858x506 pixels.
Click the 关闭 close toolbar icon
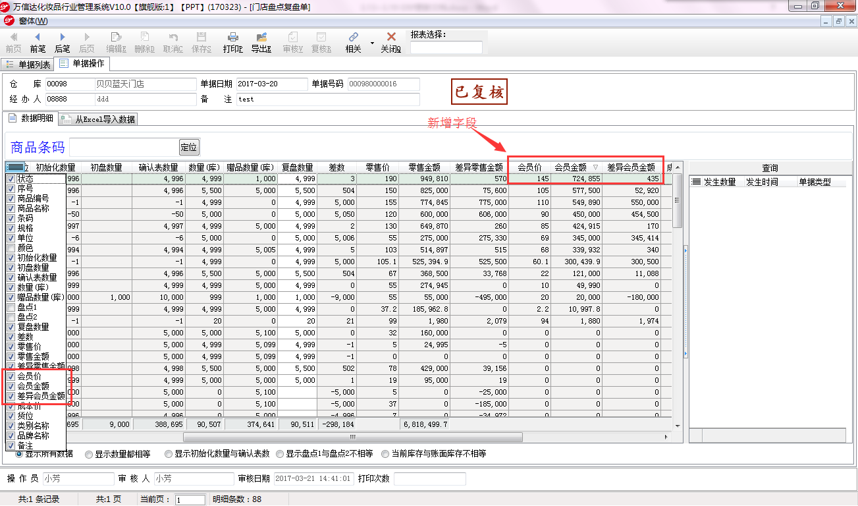(x=391, y=37)
